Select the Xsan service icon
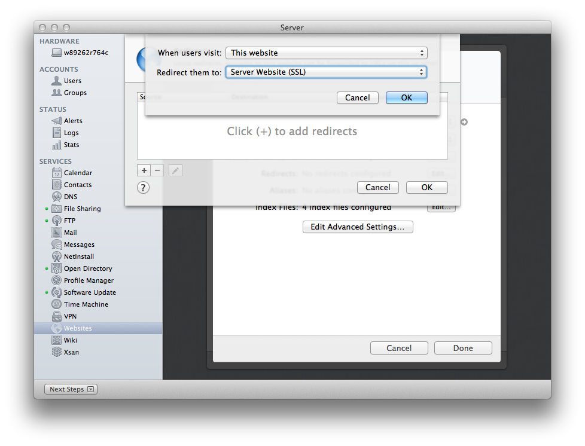 point(57,352)
